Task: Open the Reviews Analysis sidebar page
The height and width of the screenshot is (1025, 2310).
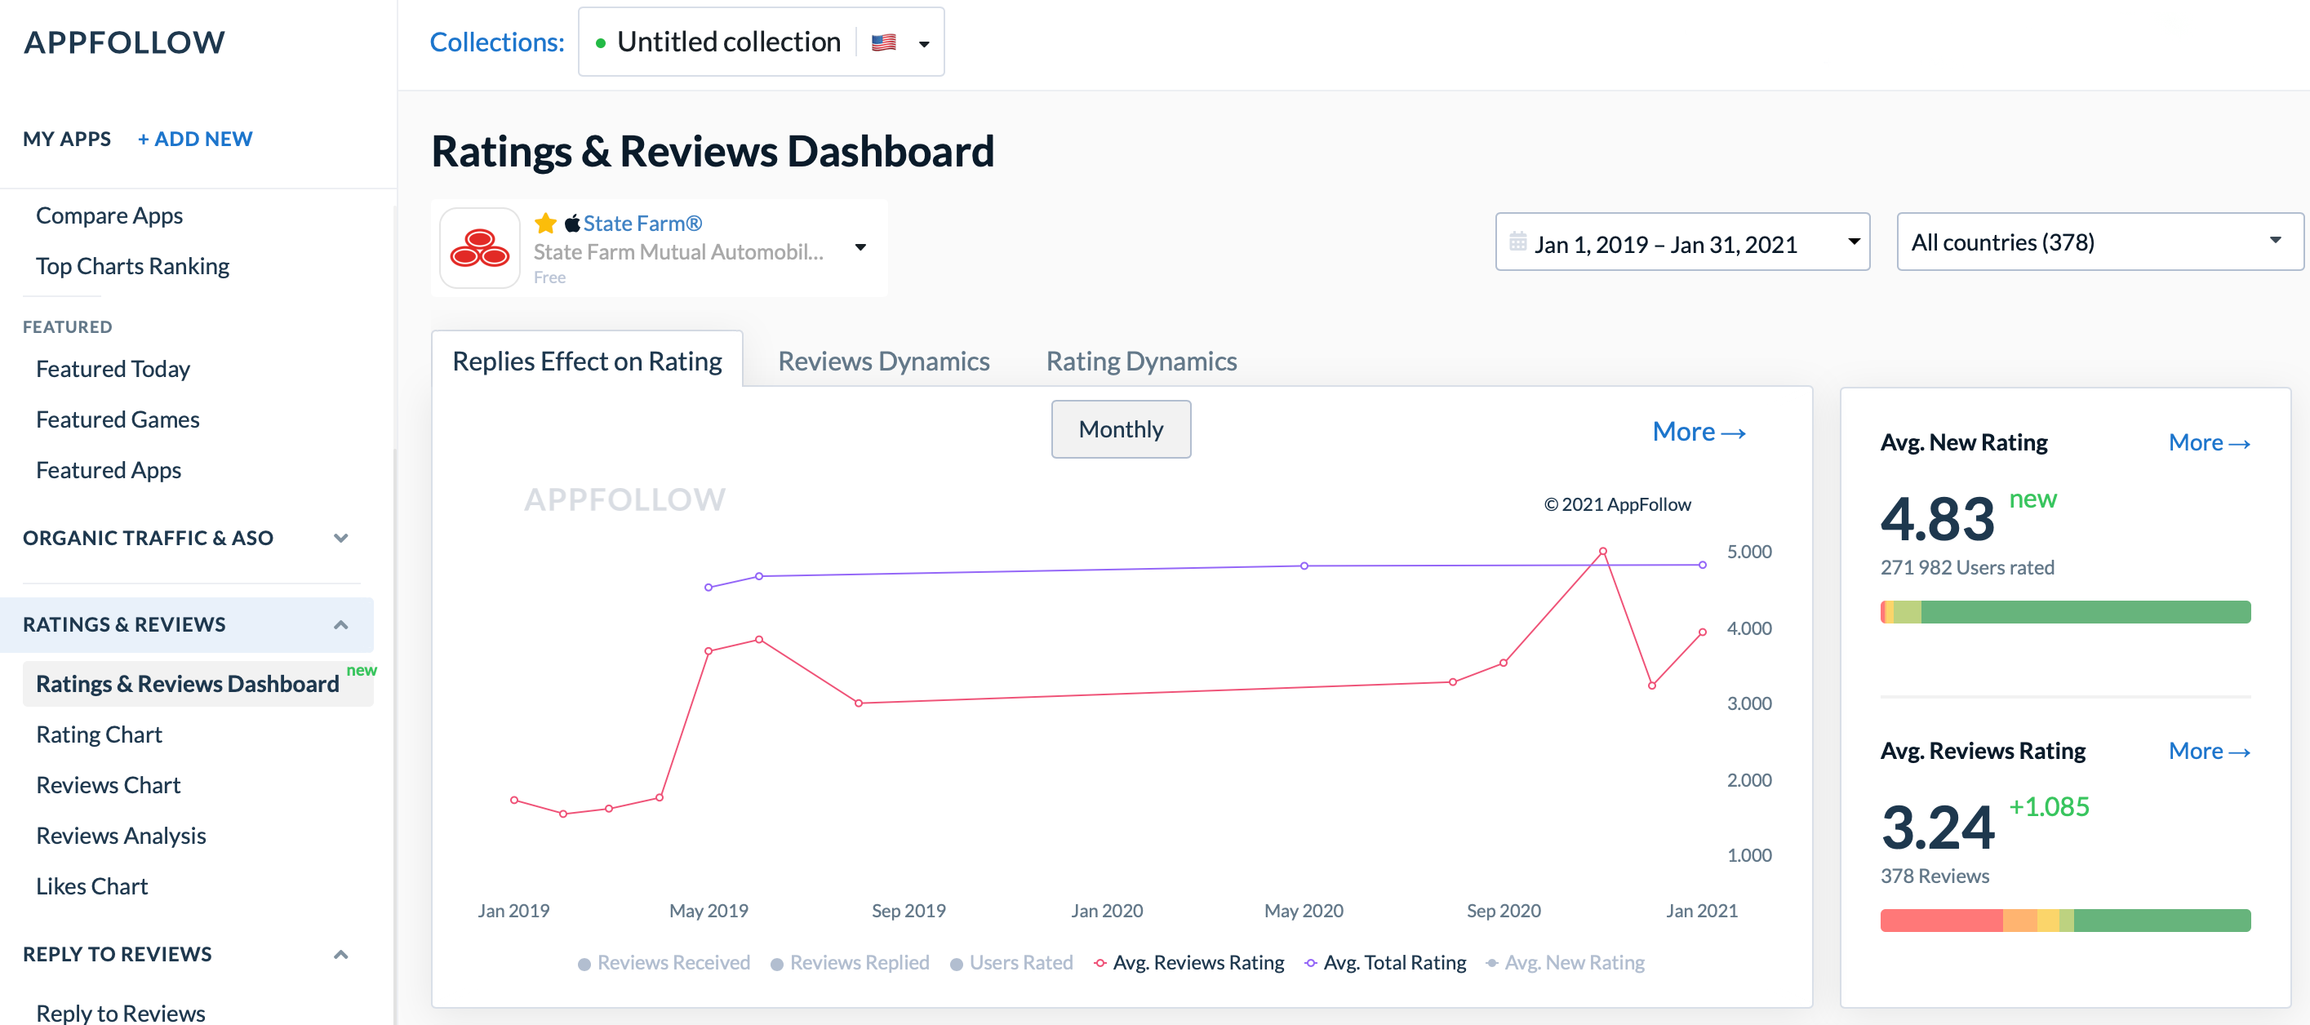Action: tap(120, 835)
